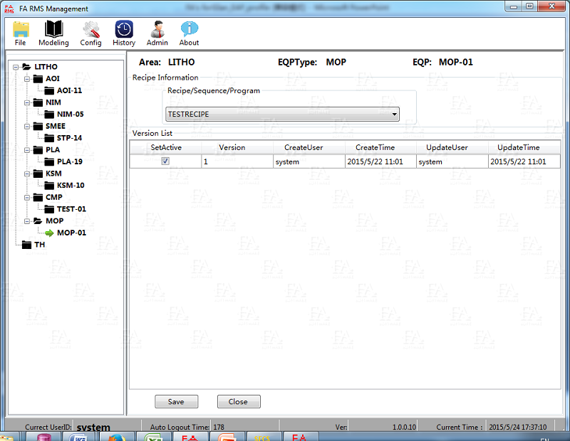The height and width of the screenshot is (441, 570).
Task: Select KSM-10 equipment in the tree
Action: coord(71,185)
